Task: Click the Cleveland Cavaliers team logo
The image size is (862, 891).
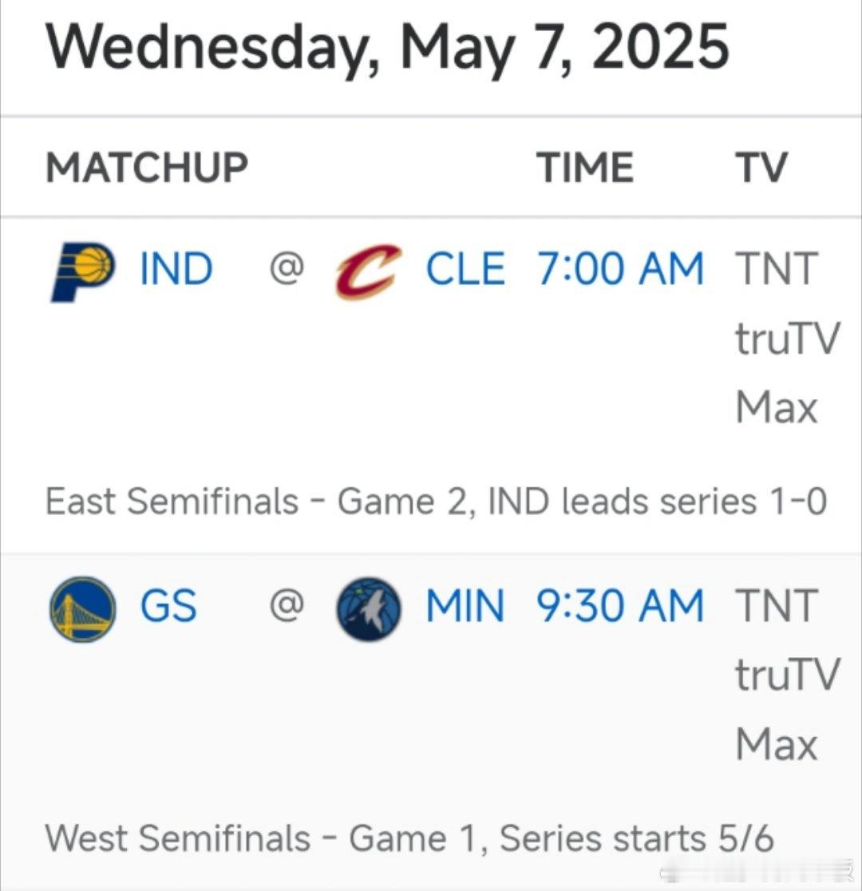Action: [x=368, y=271]
